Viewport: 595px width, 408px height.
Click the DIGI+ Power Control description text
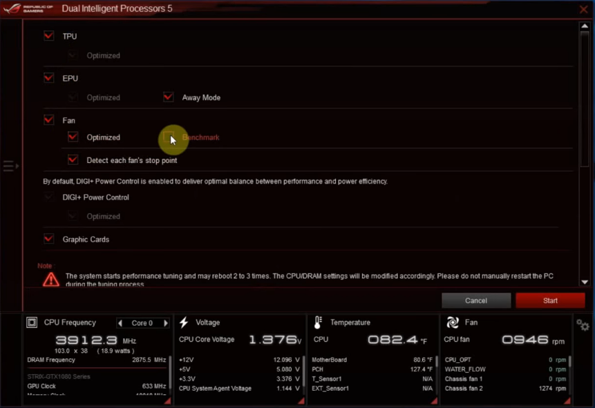click(215, 182)
